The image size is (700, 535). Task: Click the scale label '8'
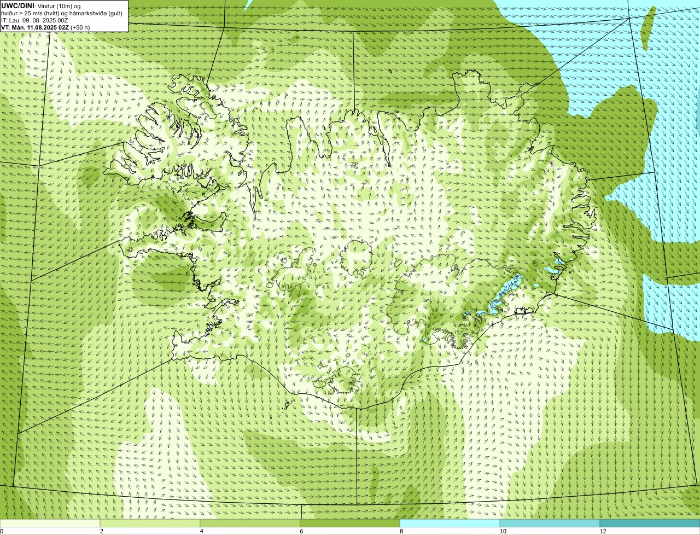click(x=401, y=531)
